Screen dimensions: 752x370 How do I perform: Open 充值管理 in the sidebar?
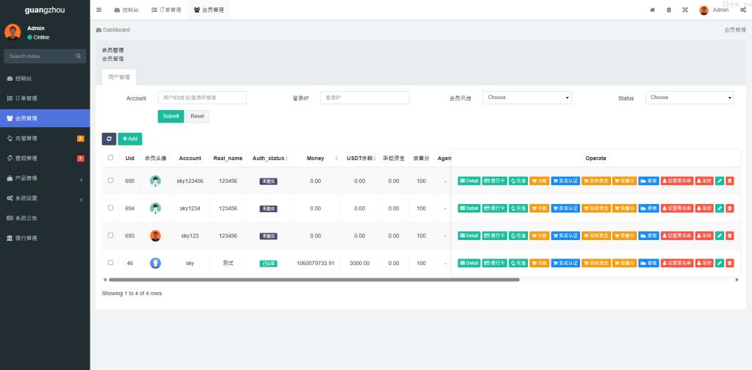(45, 138)
